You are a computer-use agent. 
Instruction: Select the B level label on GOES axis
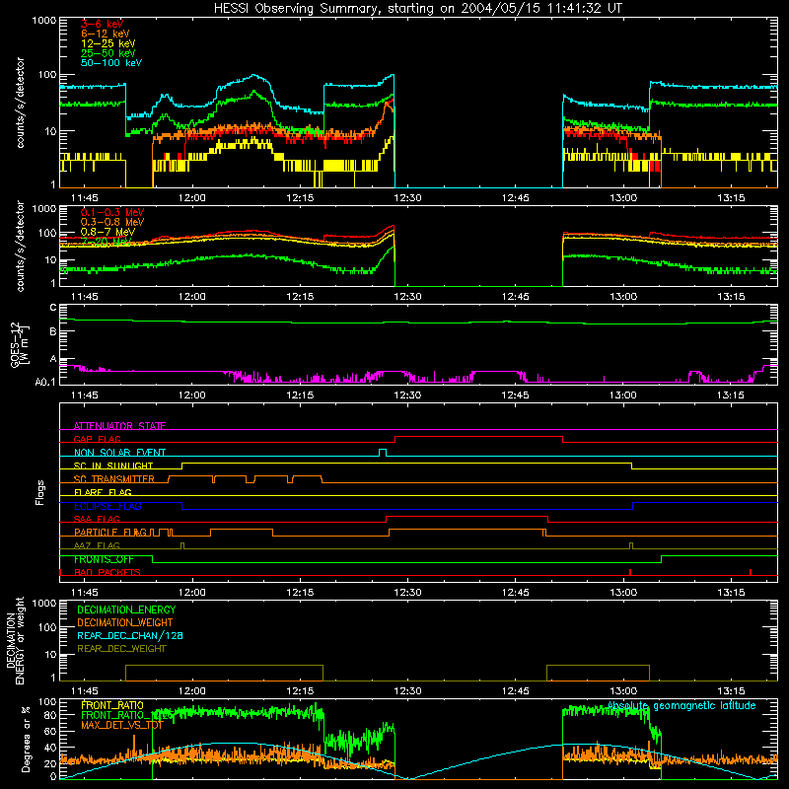tap(53, 332)
